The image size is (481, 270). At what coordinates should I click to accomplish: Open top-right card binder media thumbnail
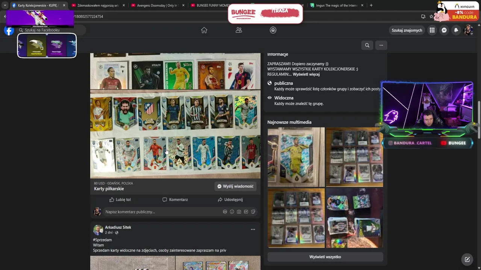[x=354, y=157]
